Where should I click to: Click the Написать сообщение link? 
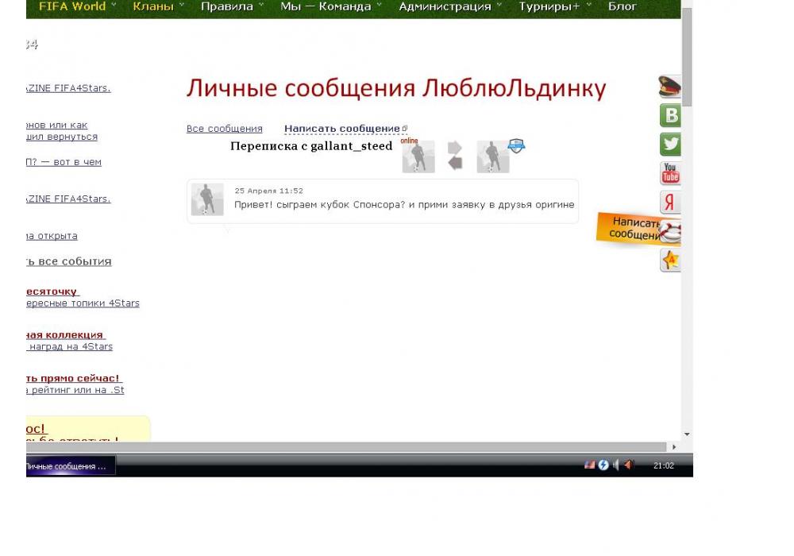342,129
